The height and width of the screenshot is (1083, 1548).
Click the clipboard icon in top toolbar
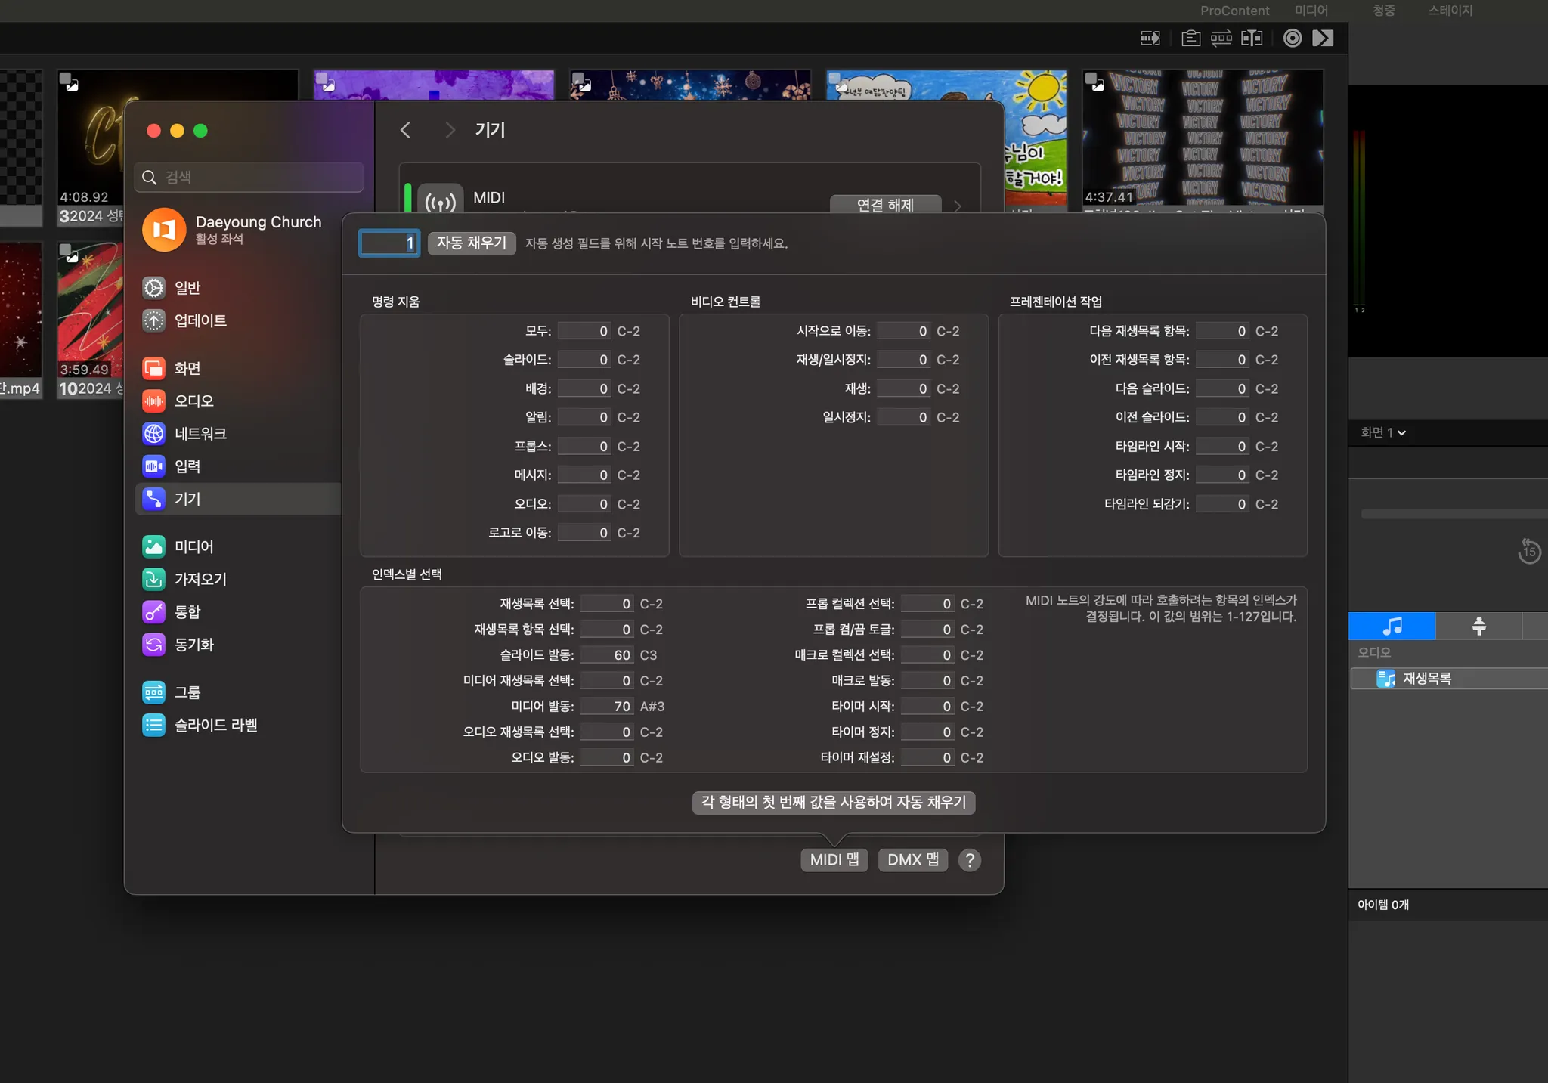pos(1190,38)
